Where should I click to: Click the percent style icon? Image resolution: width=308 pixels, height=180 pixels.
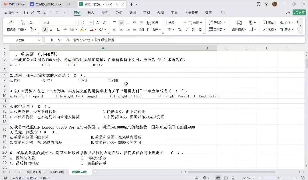180,29
